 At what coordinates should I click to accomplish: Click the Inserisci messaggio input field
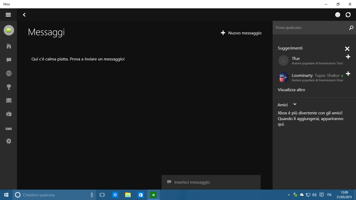211,182
